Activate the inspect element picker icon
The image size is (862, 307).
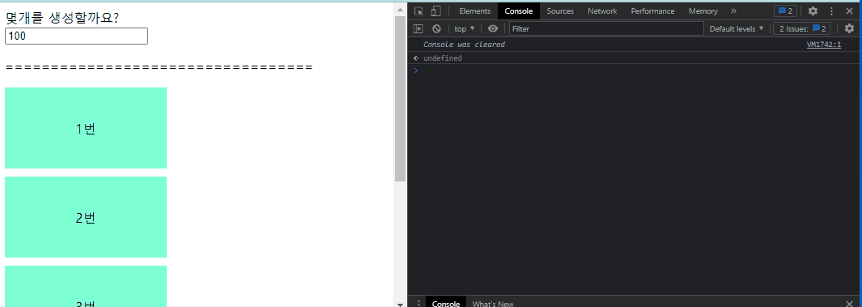[x=419, y=11]
